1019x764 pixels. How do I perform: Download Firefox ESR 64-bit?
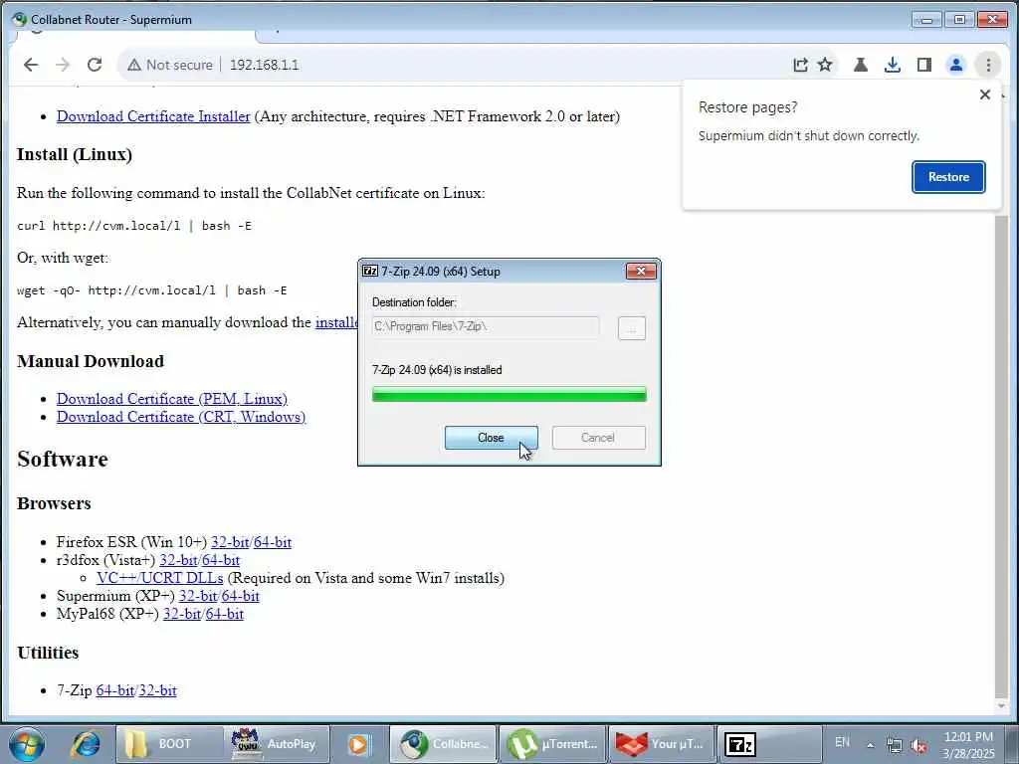(x=273, y=542)
